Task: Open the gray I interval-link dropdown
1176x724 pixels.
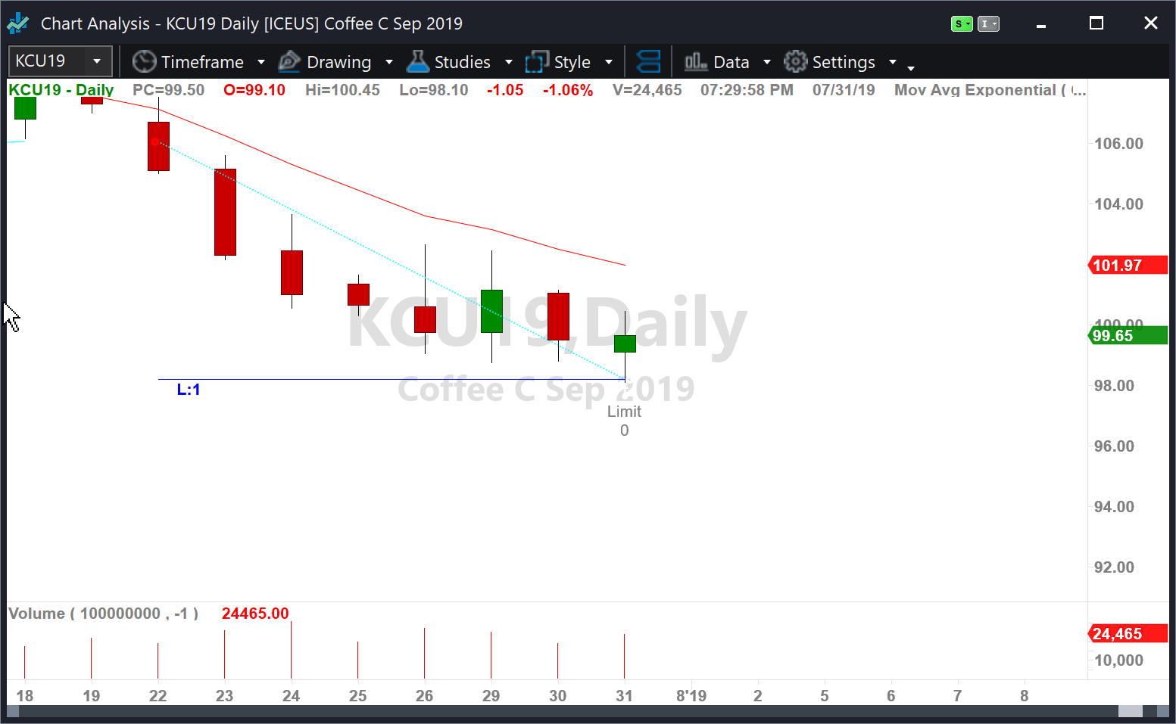Action: (x=988, y=24)
